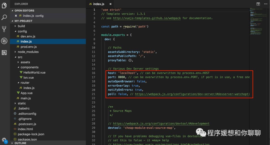
Task: Click the 'use strict' line
Action: 111,10
